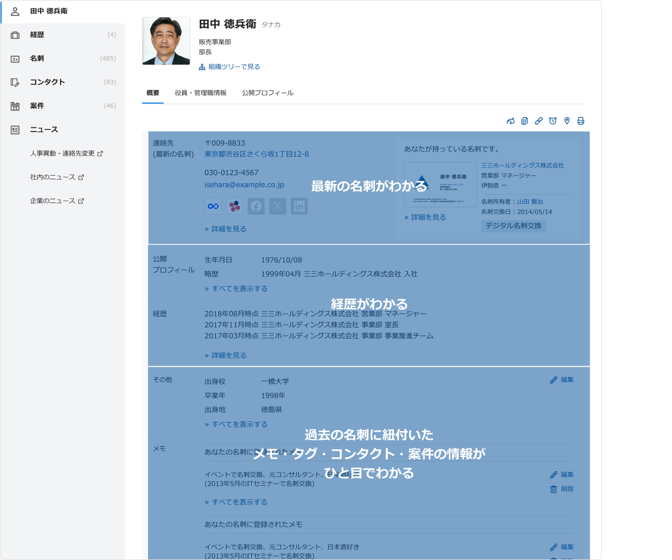This screenshot has height=560, width=672.
Task: Open the 公開プロフィール tab
Action: pos(268,93)
